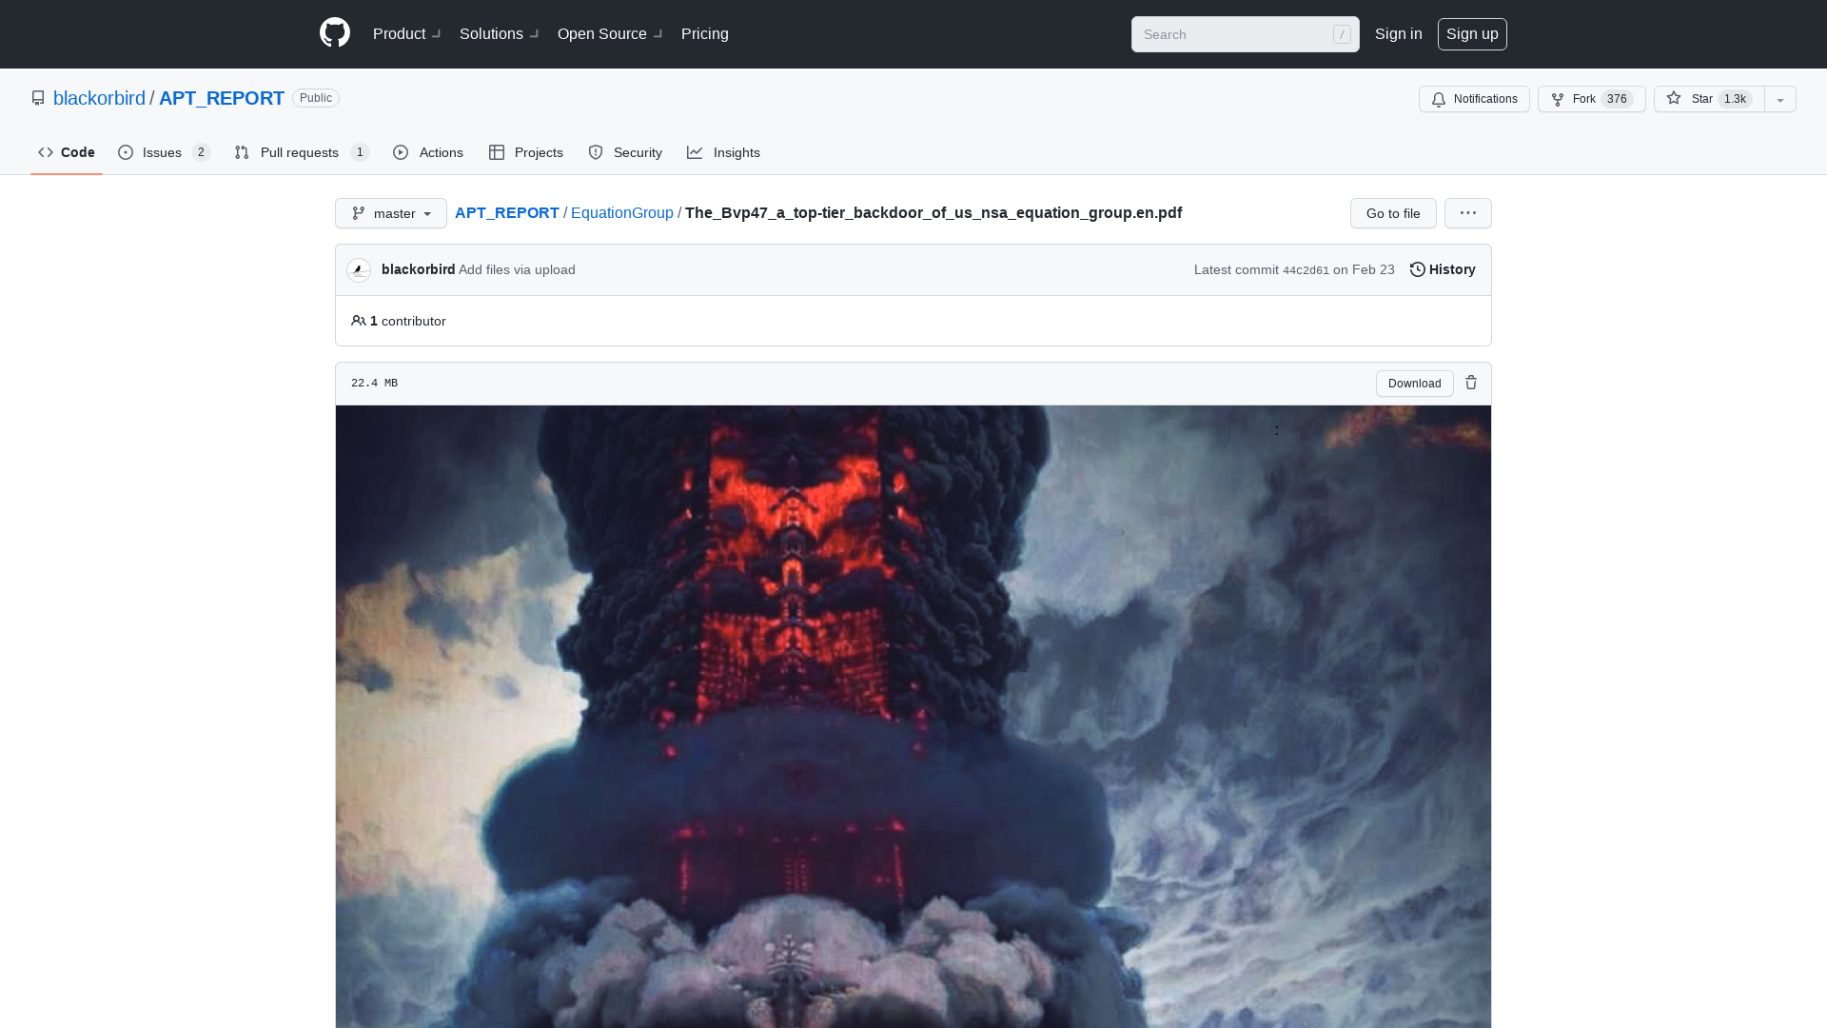The width and height of the screenshot is (1827, 1028).
Task: Click the repository book icon beside blackorbird
Action: 38,98
